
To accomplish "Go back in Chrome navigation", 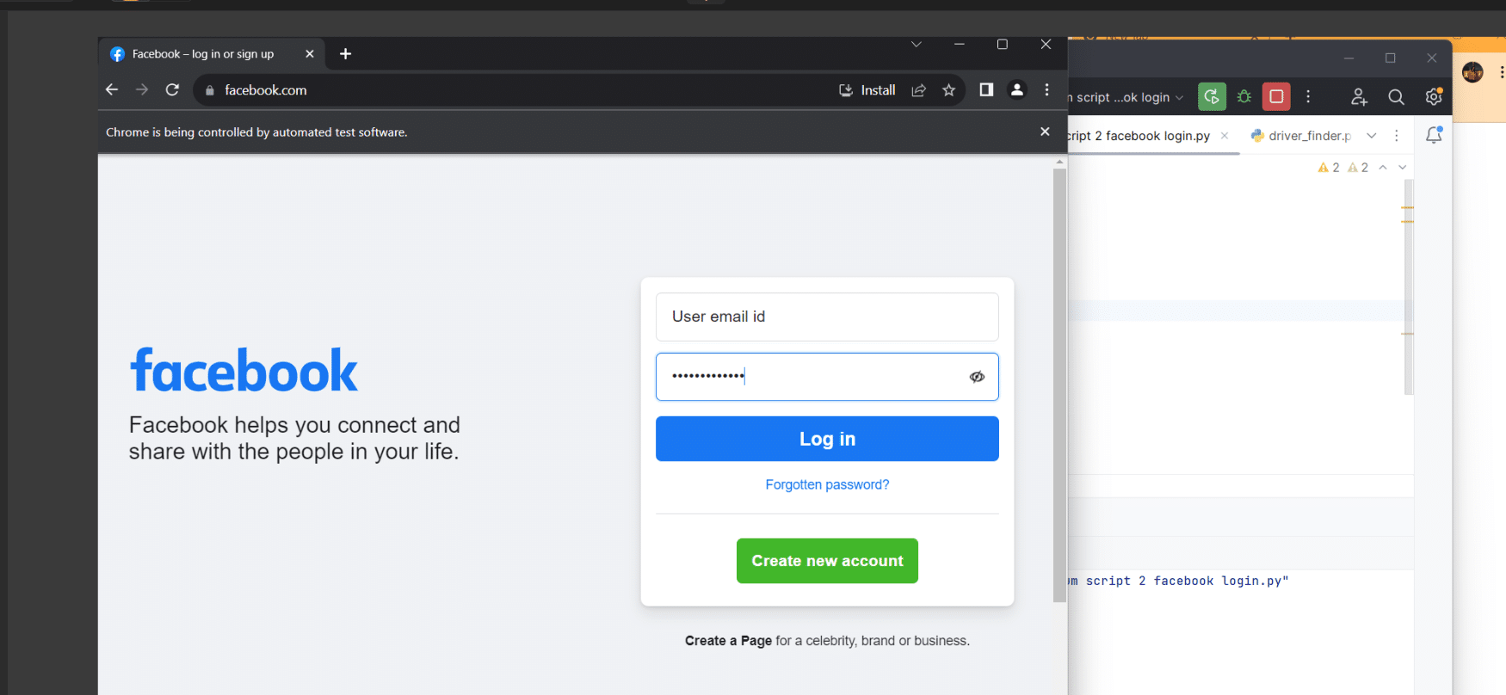I will (x=112, y=89).
